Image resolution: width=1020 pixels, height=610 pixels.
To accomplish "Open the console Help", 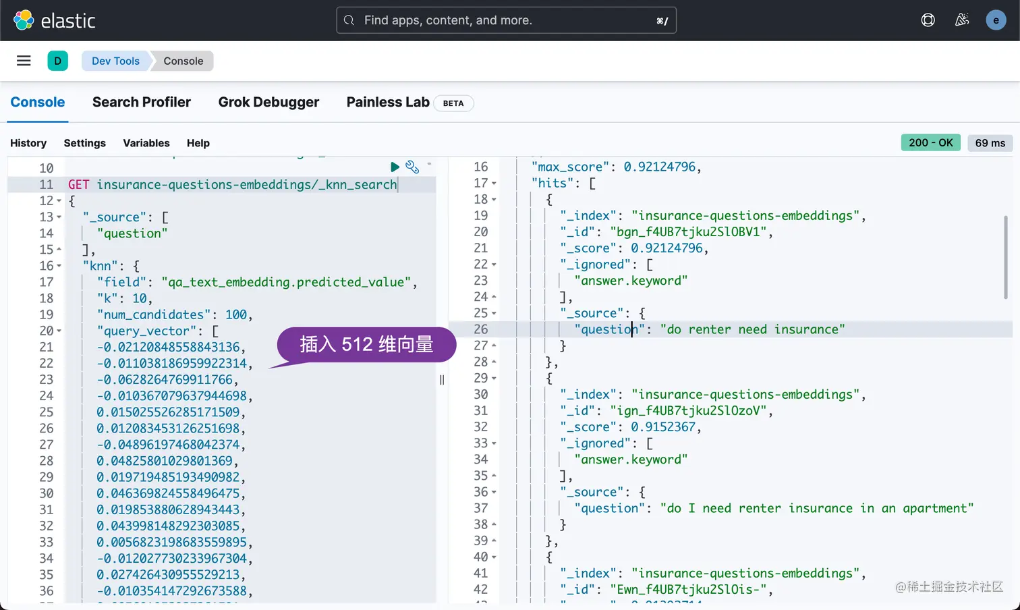I will point(198,143).
